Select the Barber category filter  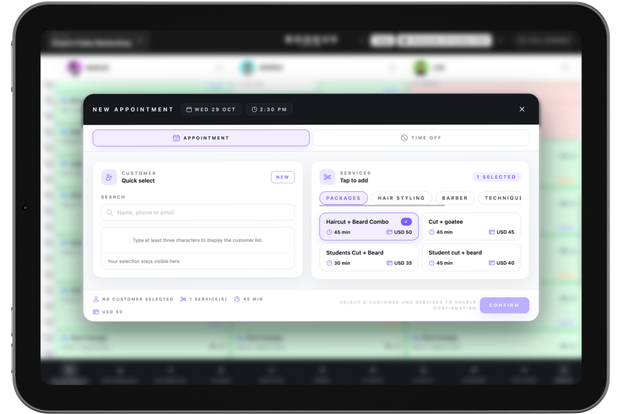[x=455, y=198]
